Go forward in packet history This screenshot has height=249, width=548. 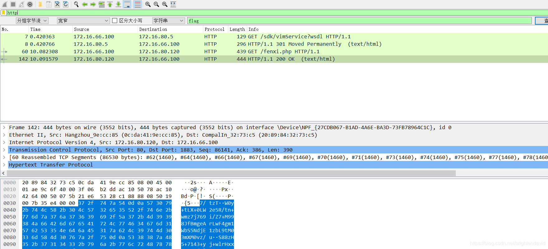[93, 4]
